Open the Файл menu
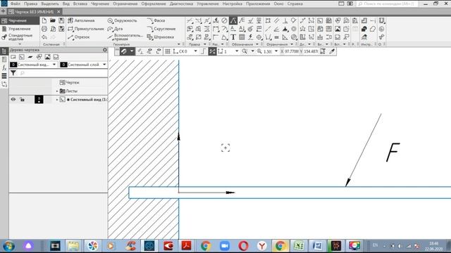Screen dimensions: 451x253 coord(16,4)
